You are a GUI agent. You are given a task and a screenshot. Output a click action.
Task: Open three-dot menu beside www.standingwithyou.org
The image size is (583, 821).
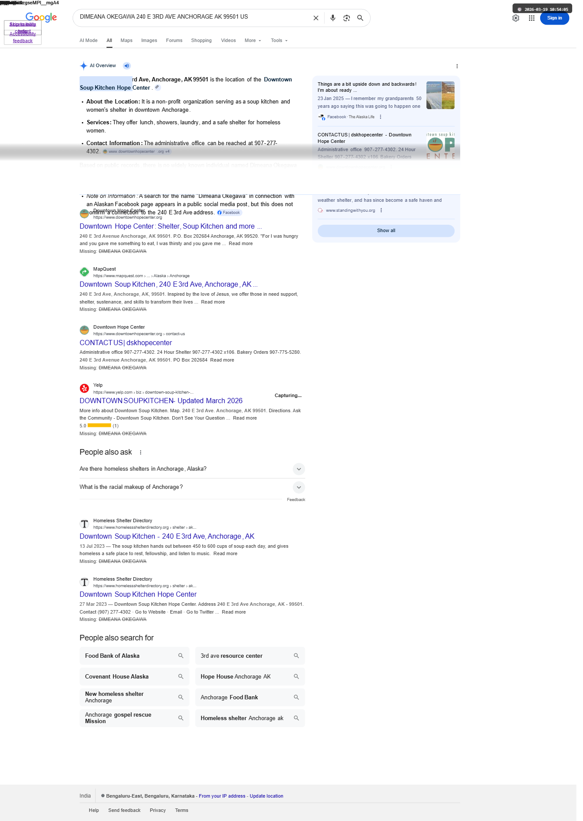[381, 210]
